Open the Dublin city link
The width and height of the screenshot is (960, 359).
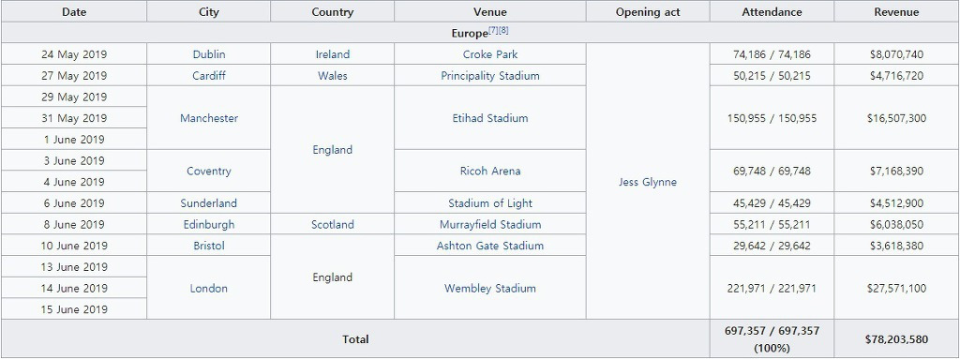tap(209, 54)
